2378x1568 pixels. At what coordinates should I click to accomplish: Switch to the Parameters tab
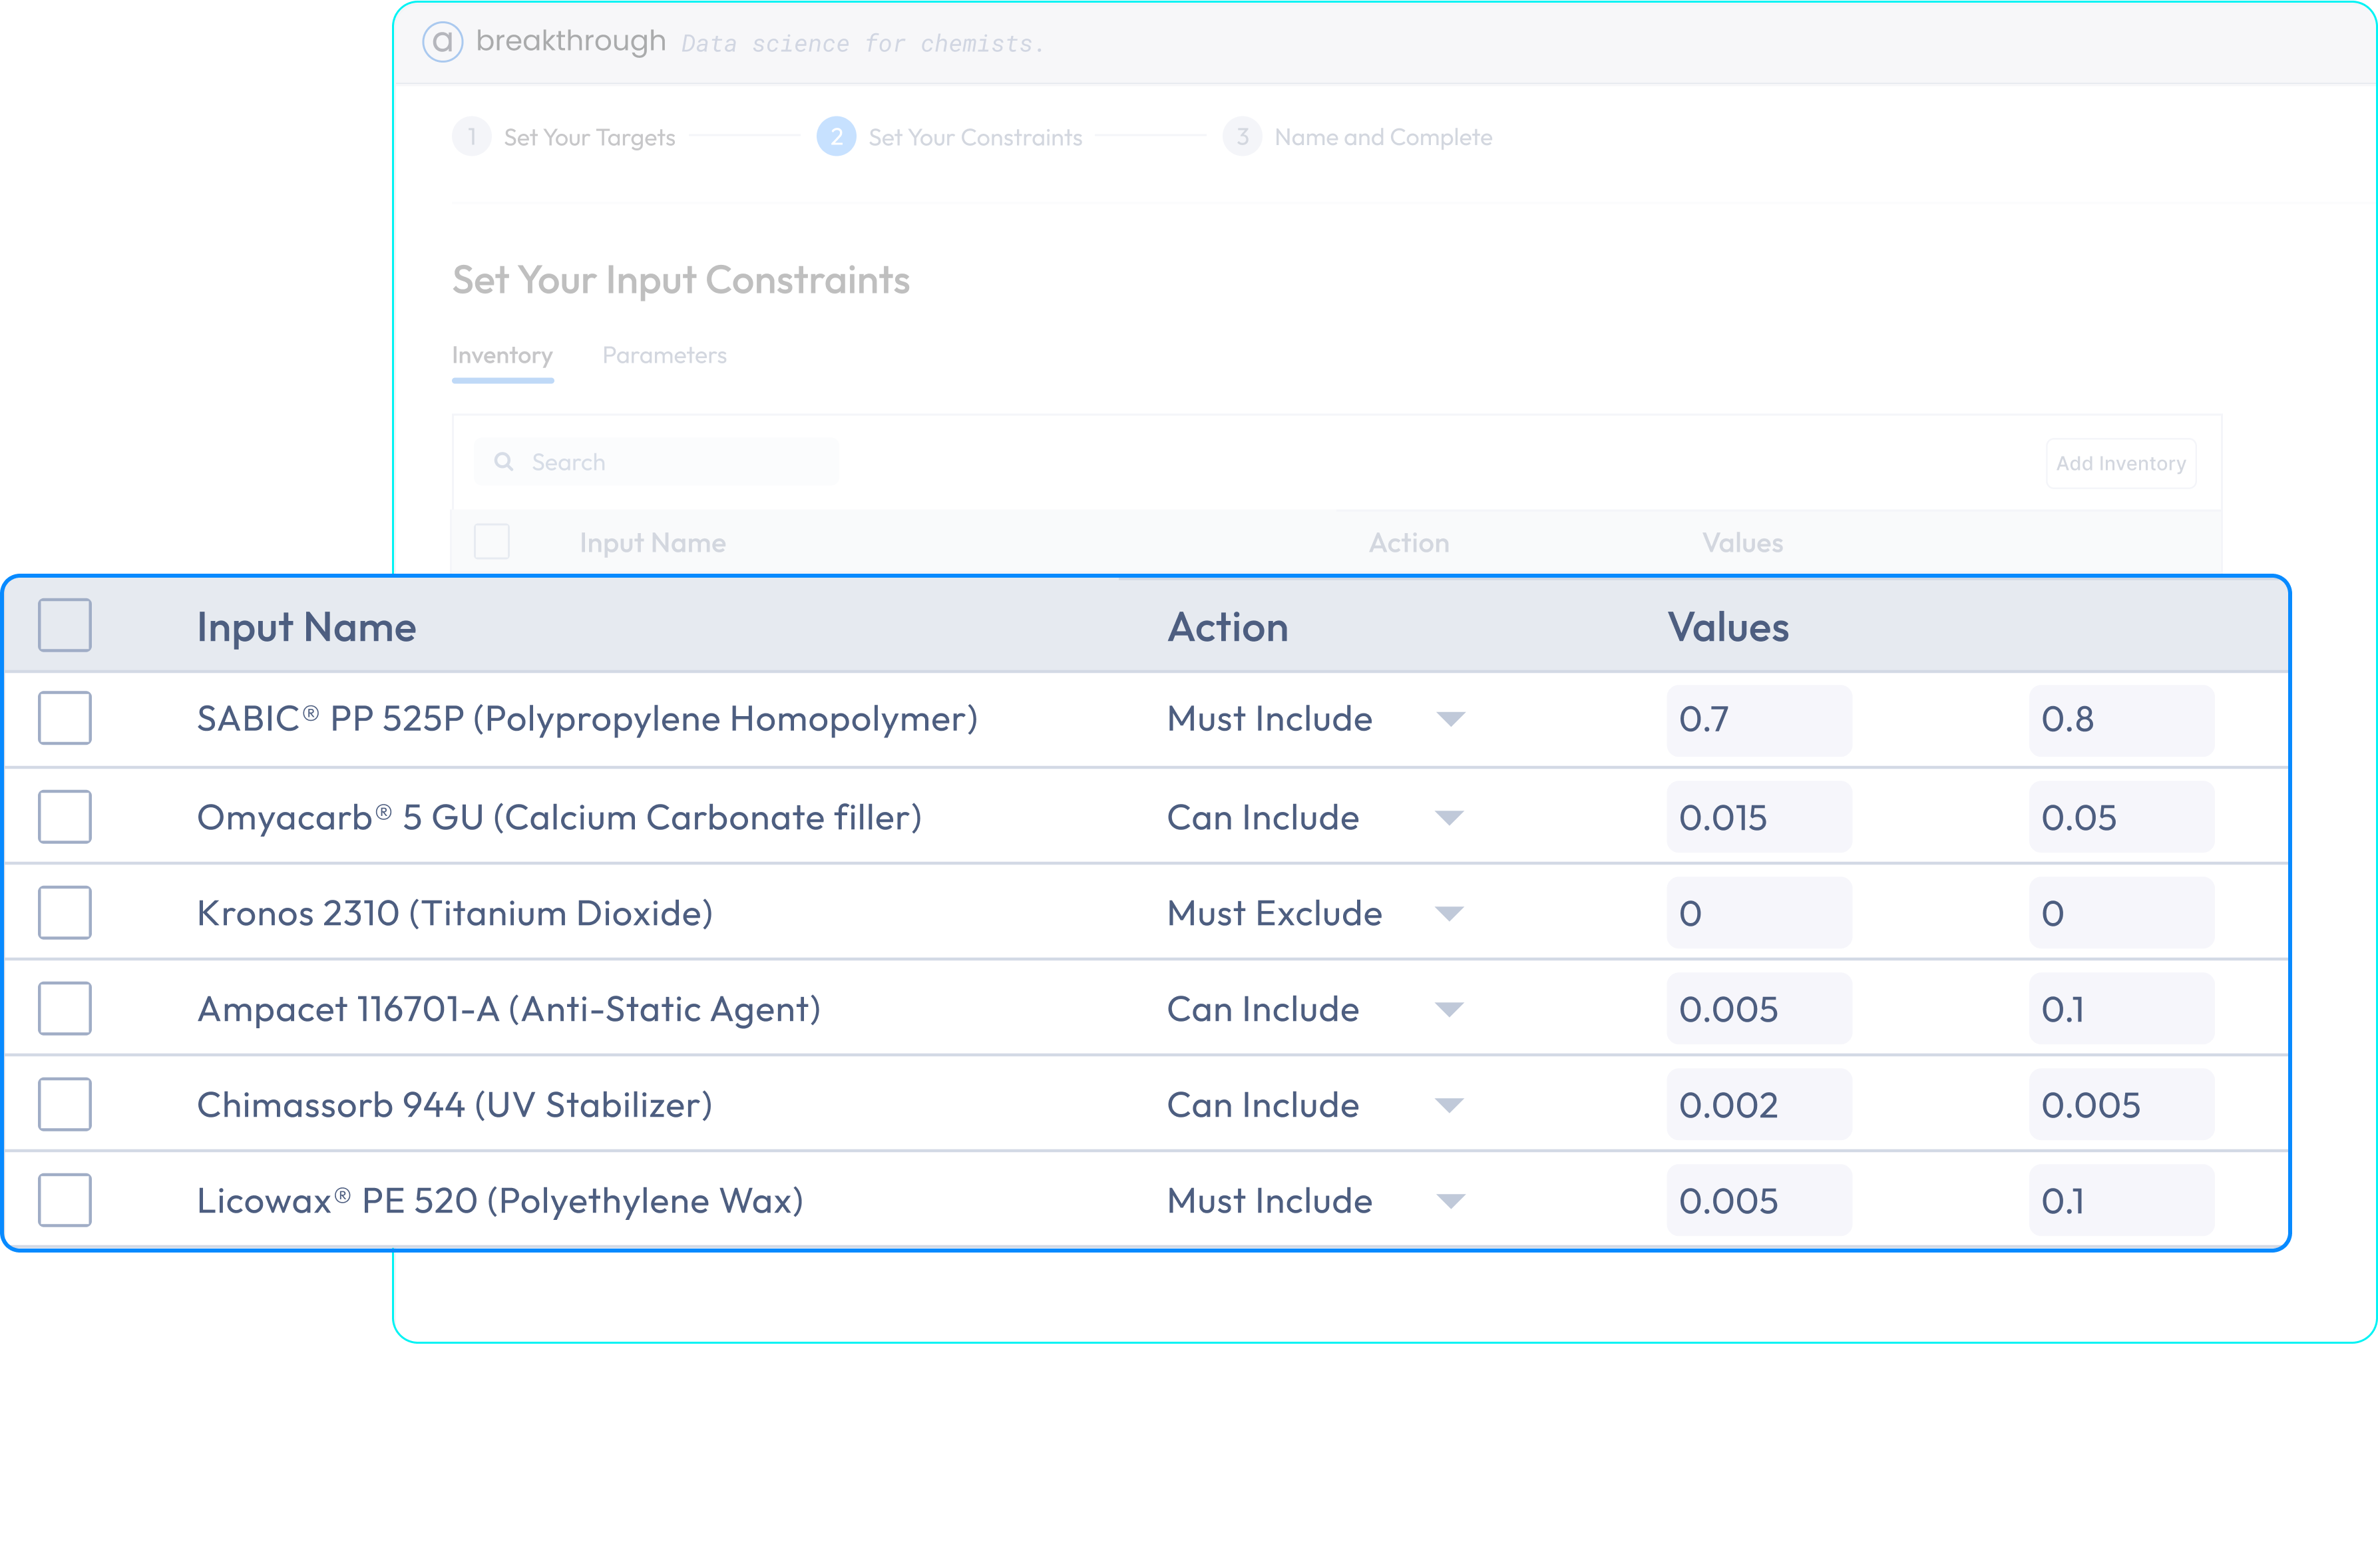tap(664, 355)
